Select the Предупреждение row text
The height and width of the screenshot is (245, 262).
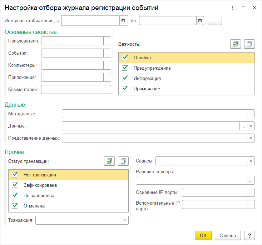point(152,68)
